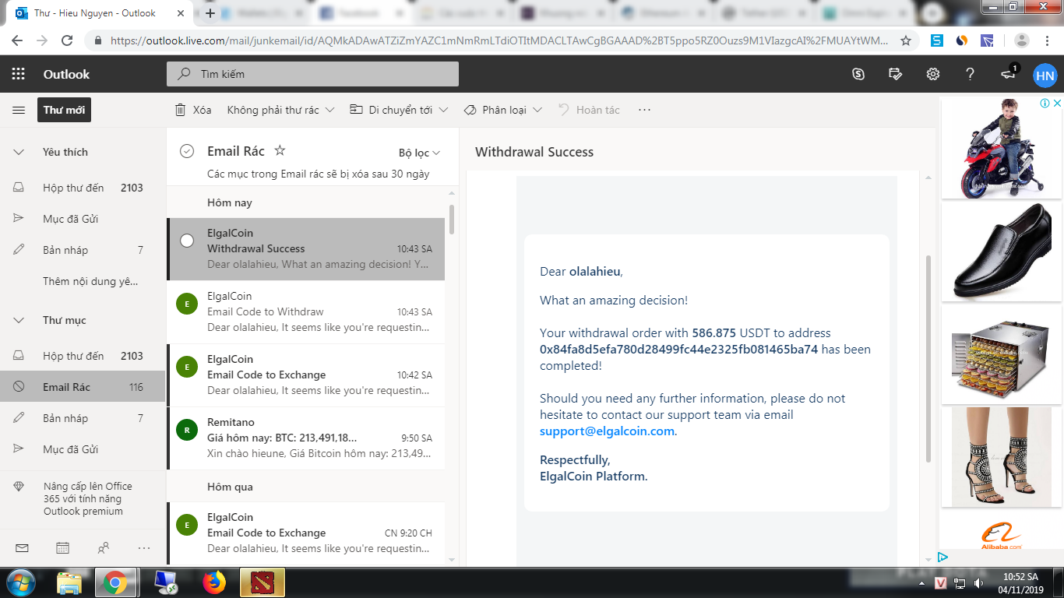Open the Help question mark icon
1064x598 pixels.
click(970, 74)
